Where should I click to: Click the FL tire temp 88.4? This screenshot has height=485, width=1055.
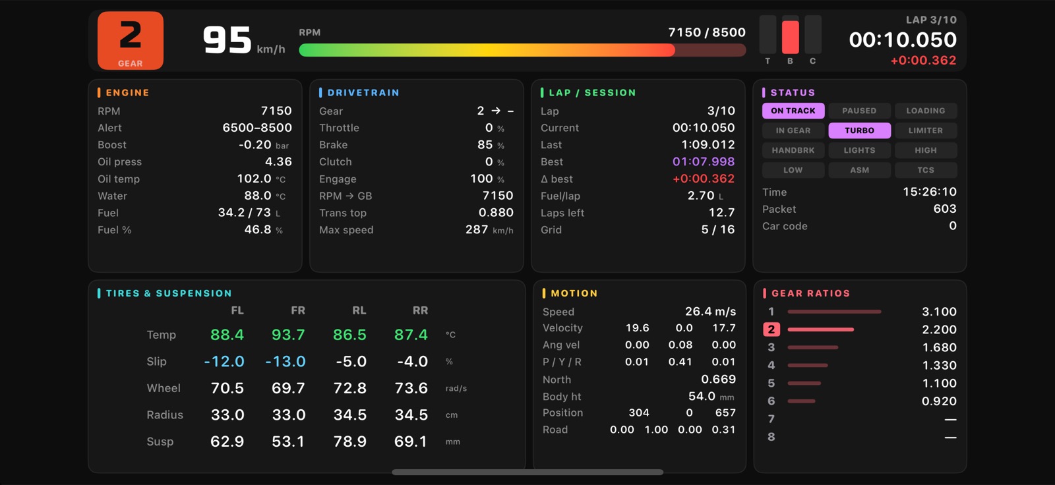[227, 335]
